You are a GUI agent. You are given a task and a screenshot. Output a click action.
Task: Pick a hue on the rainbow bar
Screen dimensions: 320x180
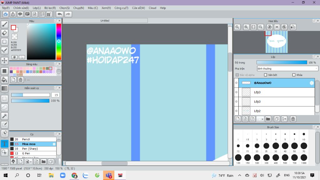pos(59,42)
